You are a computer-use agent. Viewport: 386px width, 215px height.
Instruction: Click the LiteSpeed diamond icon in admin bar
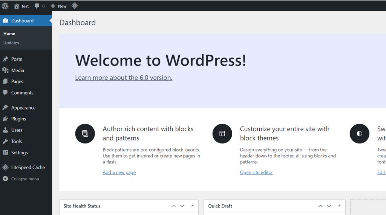(75, 6)
